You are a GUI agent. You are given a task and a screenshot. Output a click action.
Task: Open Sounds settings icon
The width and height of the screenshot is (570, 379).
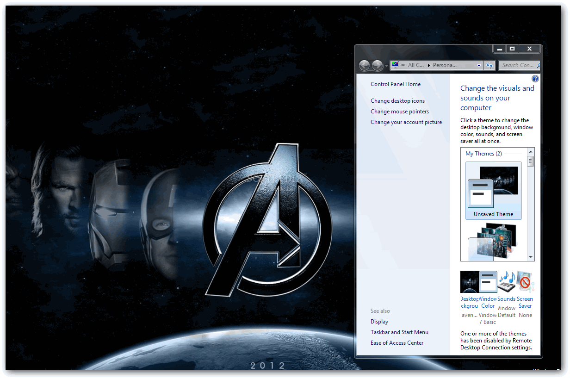coord(506,282)
